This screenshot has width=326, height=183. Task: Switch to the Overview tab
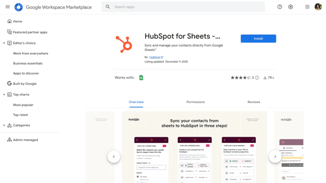point(136,102)
